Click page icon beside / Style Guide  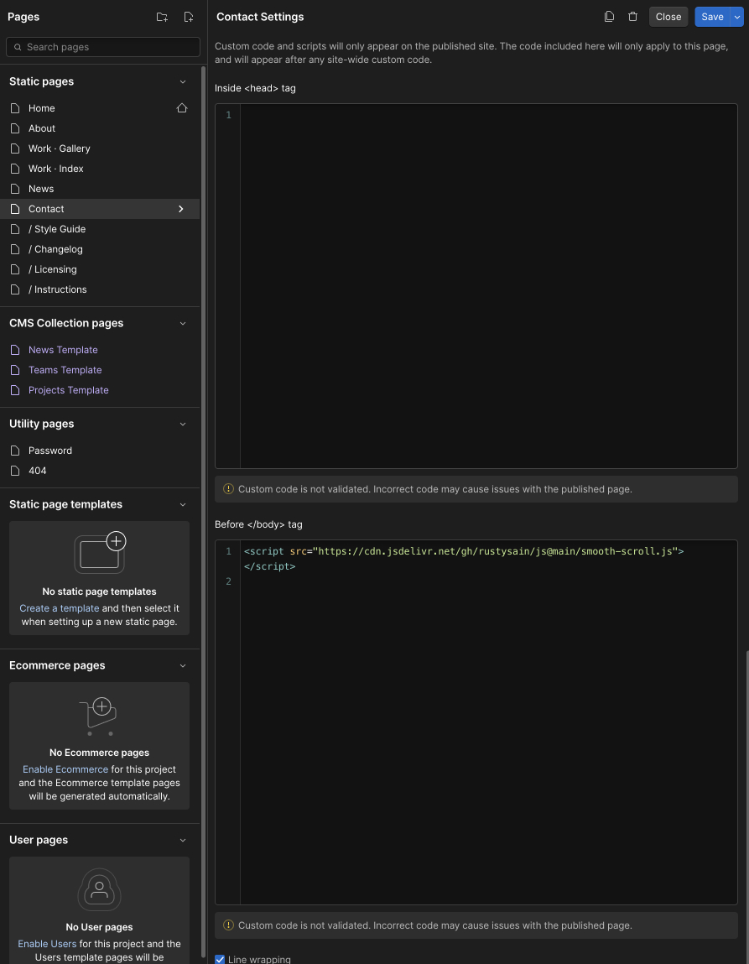tap(15, 229)
